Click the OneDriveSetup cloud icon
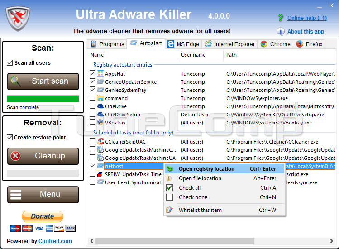This screenshot has height=249, width=339. 100,114
